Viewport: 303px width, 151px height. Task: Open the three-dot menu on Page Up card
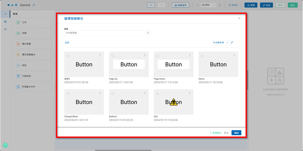click(145, 55)
